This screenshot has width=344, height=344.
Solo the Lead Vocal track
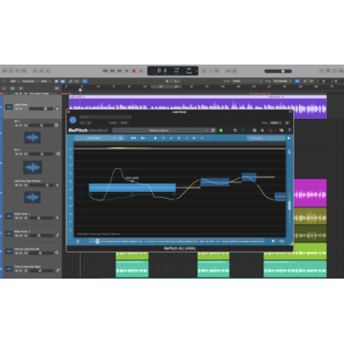20,109
